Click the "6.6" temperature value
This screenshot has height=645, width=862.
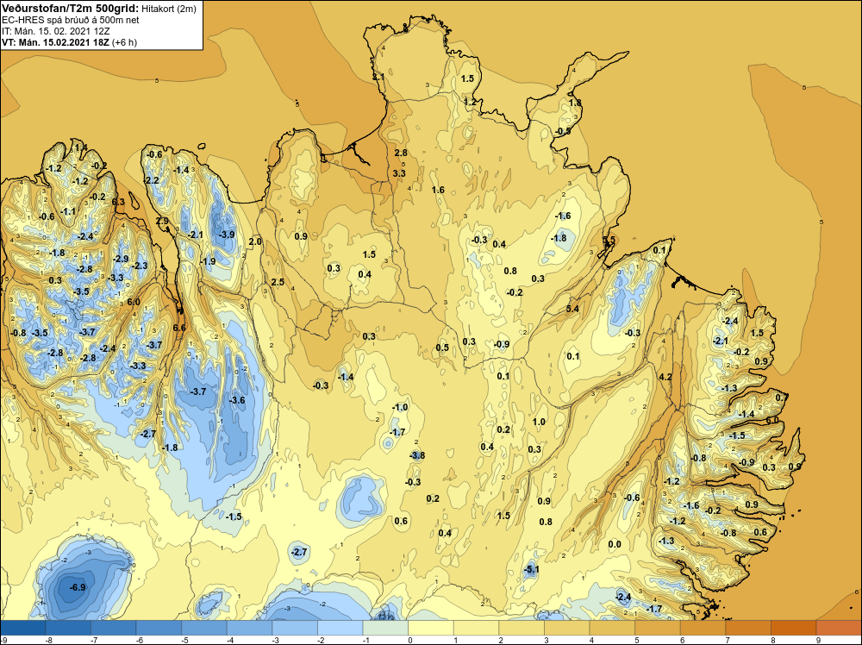click(179, 328)
